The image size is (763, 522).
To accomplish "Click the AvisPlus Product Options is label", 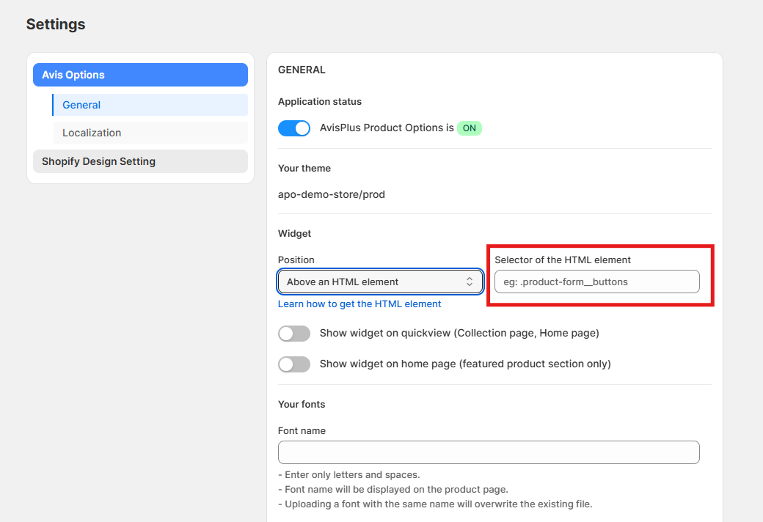I will point(387,128).
